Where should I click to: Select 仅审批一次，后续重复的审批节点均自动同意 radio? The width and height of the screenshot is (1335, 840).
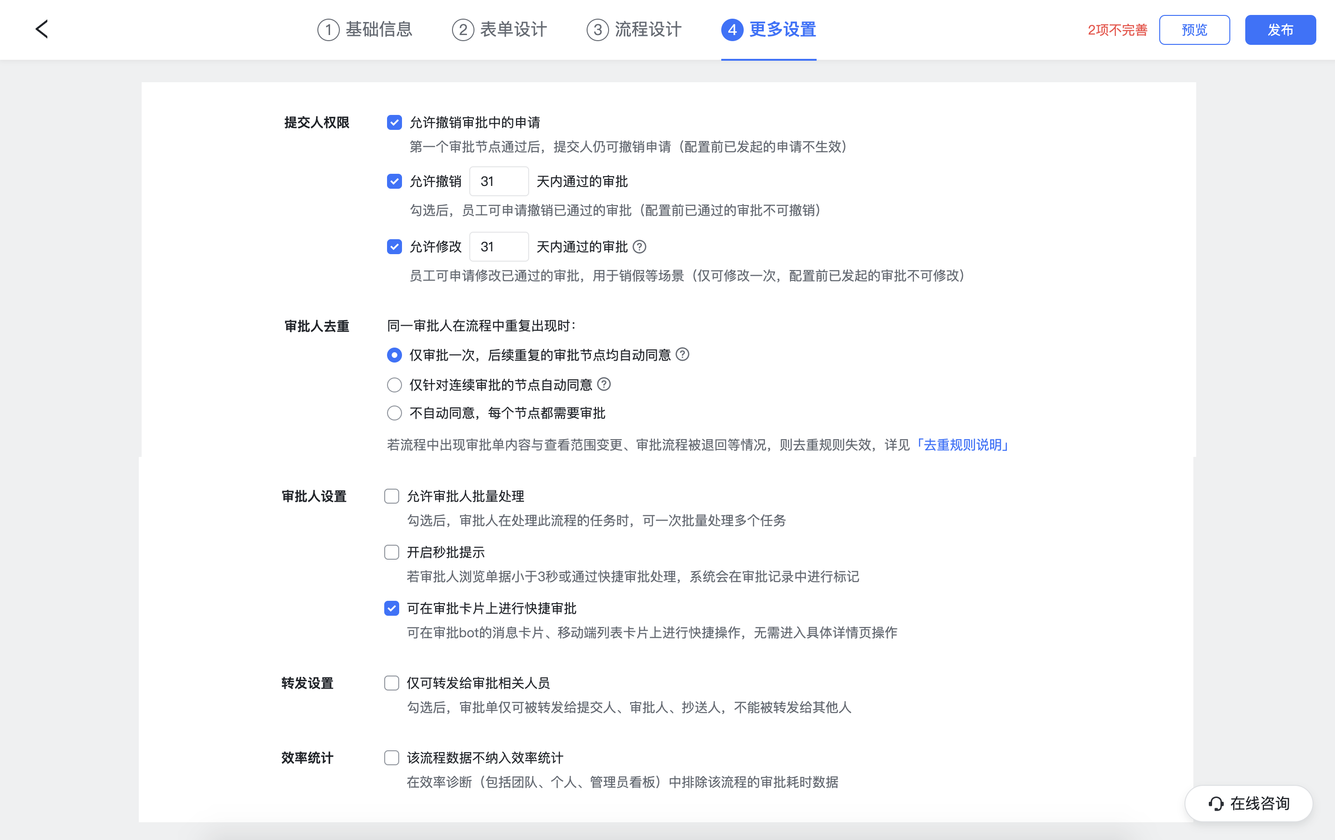coord(394,355)
